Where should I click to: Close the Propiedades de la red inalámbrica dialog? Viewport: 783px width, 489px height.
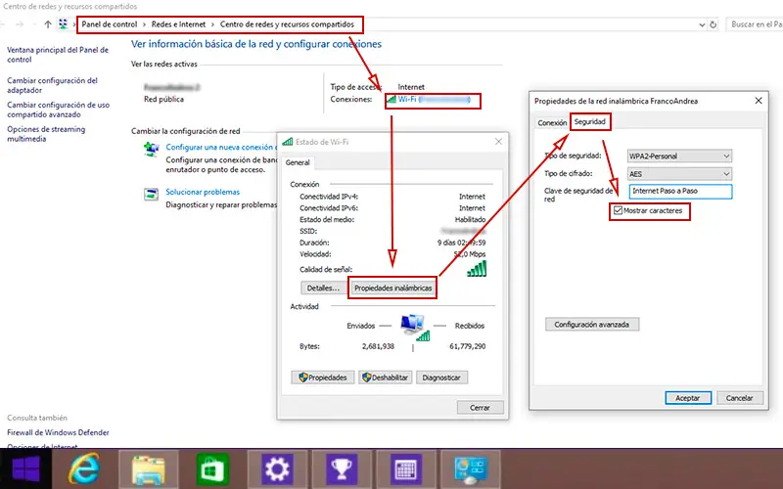pos(758,101)
